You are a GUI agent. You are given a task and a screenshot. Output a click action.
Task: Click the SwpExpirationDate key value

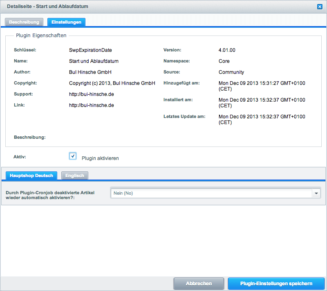pyautogui.click(x=90, y=50)
